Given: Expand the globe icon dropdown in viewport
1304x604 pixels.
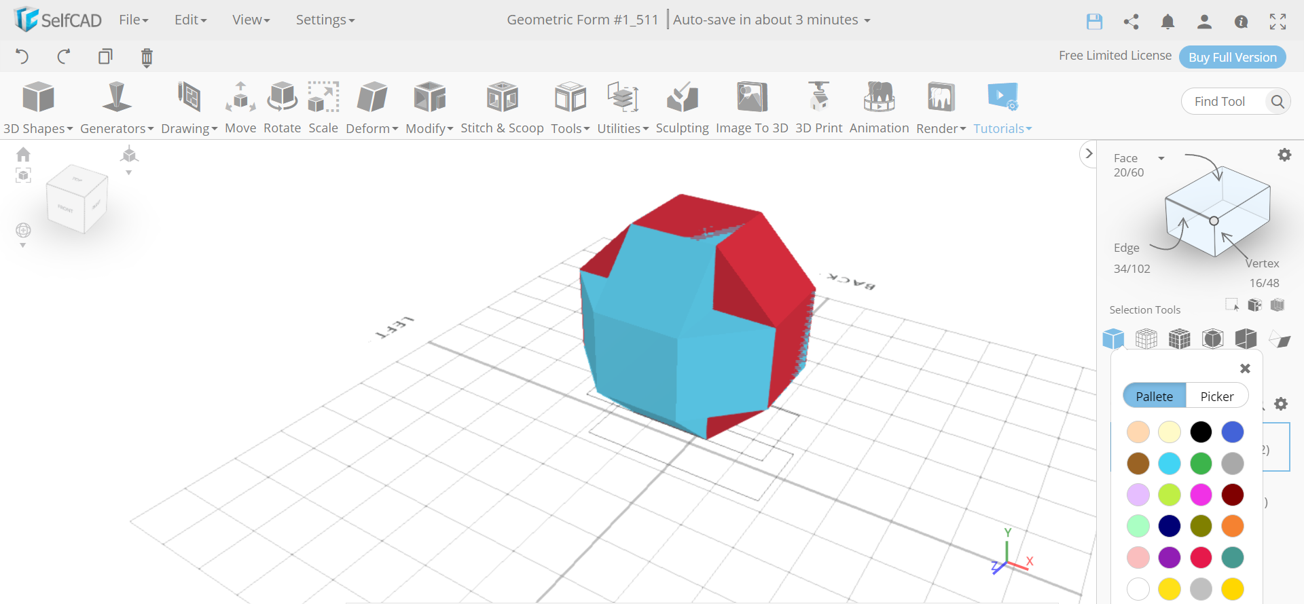Looking at the screenshot, I should click(23, 246).
